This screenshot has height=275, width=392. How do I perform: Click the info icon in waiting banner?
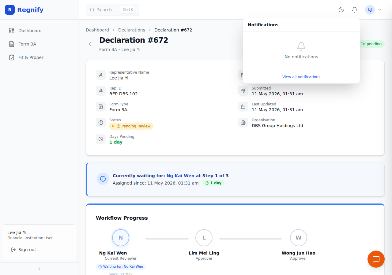point(103,179)
